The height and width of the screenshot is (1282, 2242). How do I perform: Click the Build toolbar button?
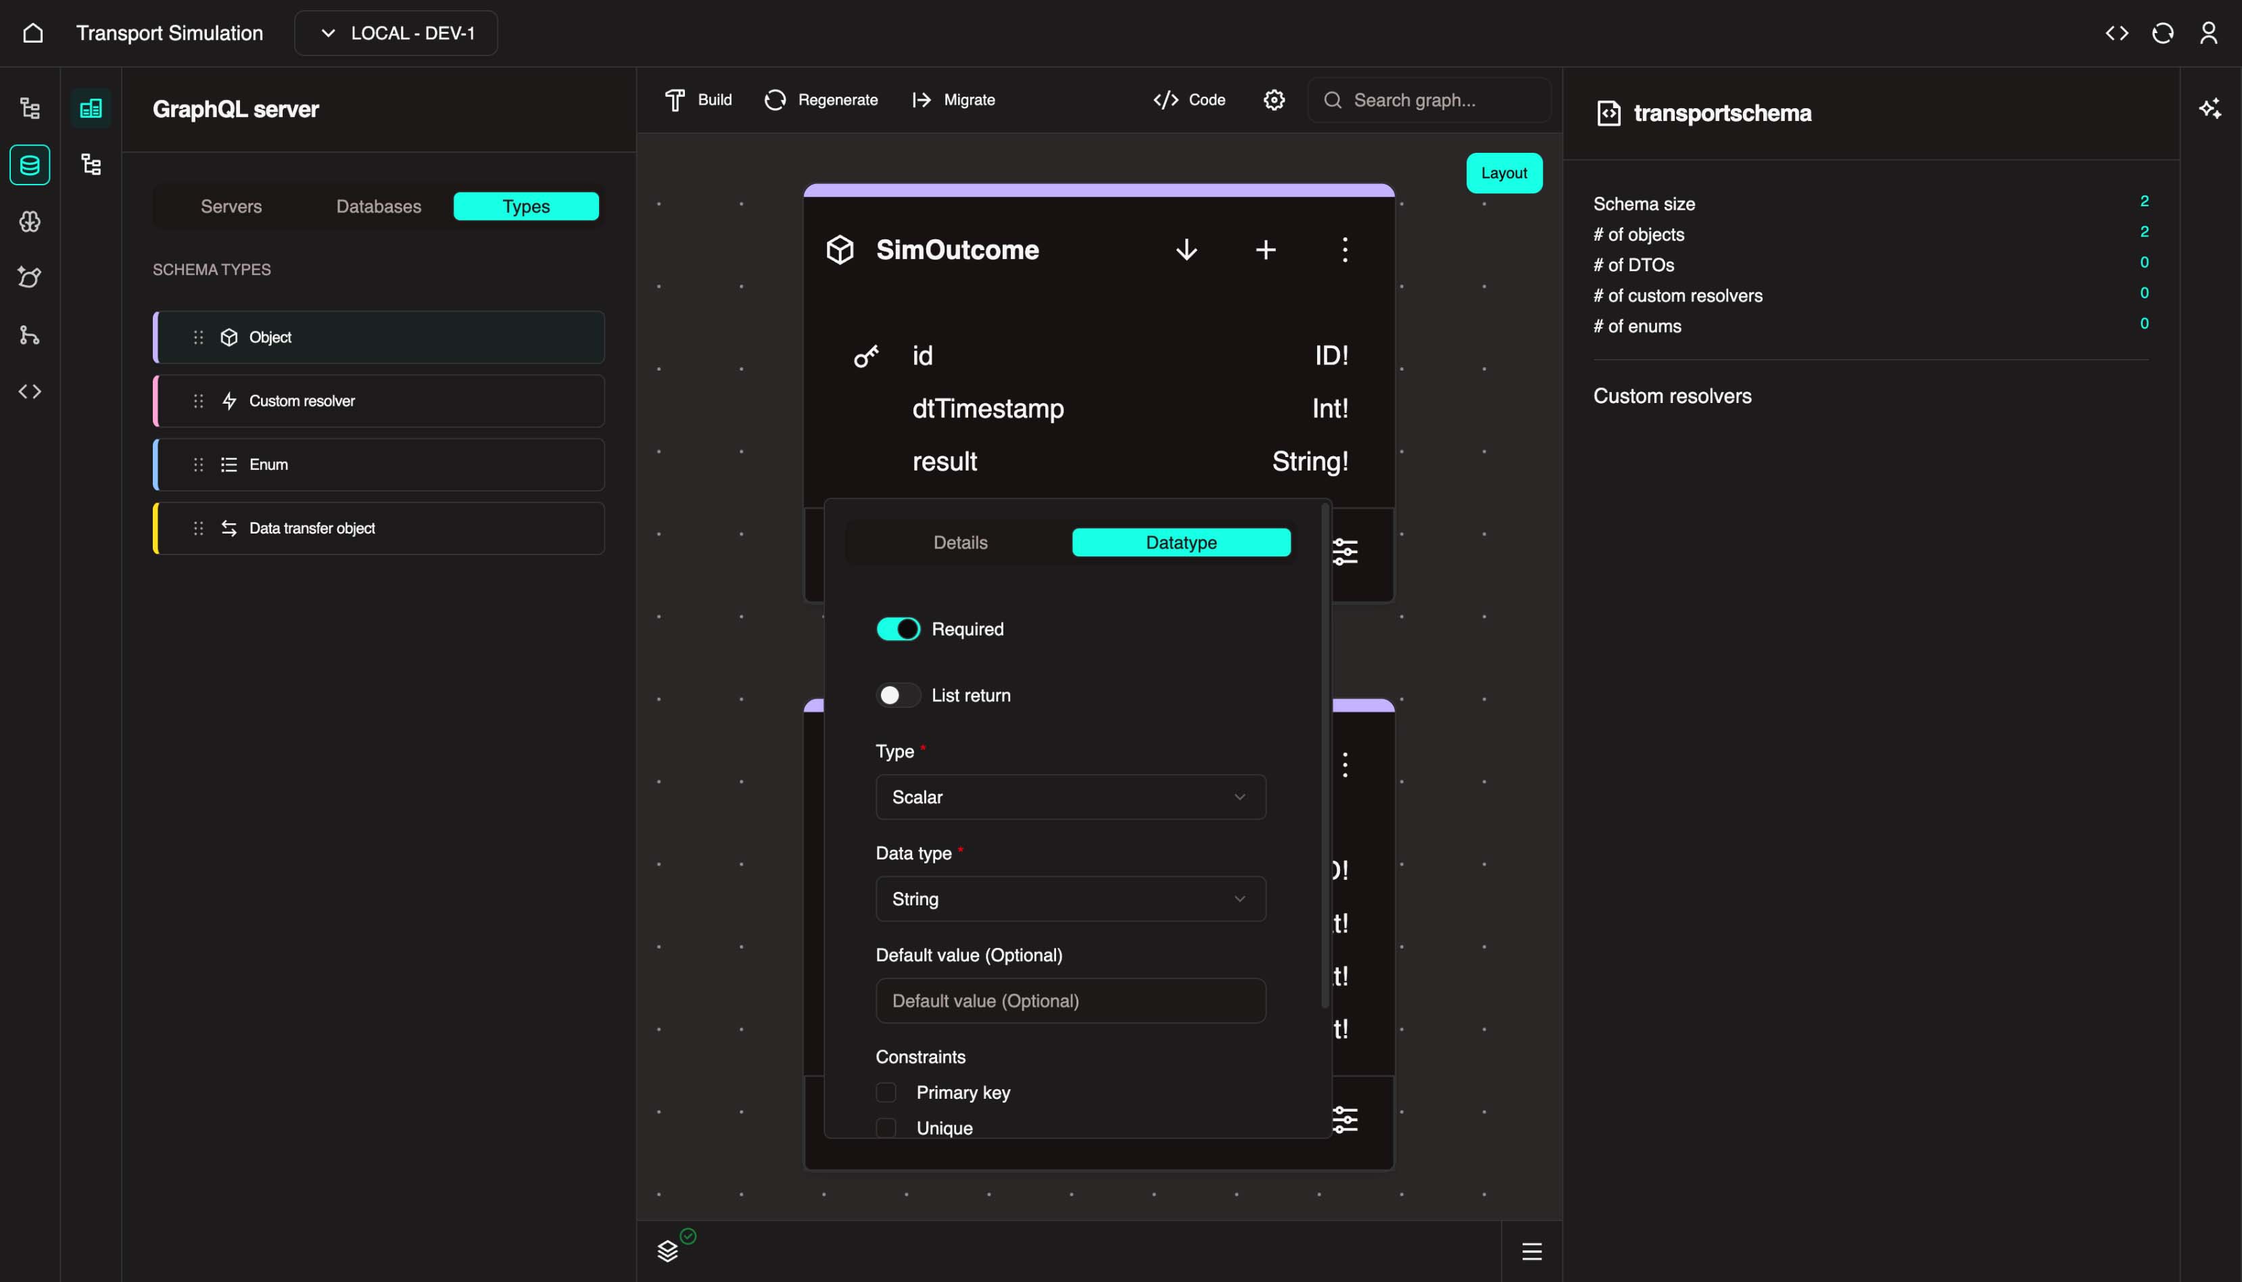[x=699, y=99]
